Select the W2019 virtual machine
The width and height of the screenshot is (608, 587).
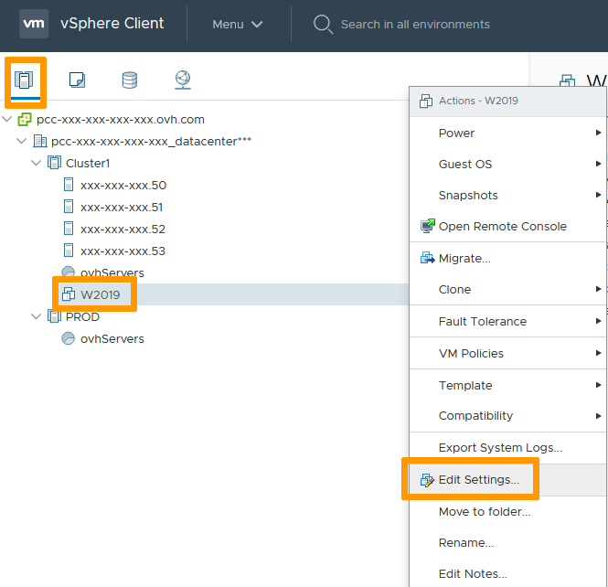click(x=99, y=294)
